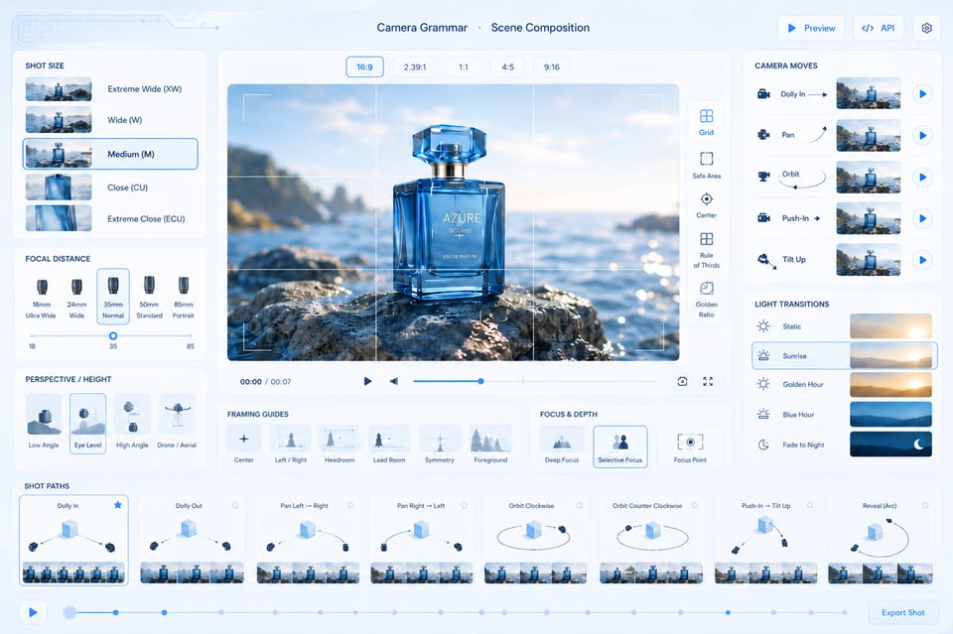The height and width of the screenshot is (634, 953).
Task: Apply Symmetry framing guide
Action: click(x=440, y=444)
